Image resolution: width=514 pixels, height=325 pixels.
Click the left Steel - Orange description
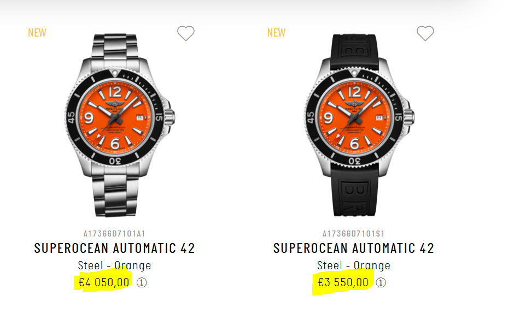114,265
